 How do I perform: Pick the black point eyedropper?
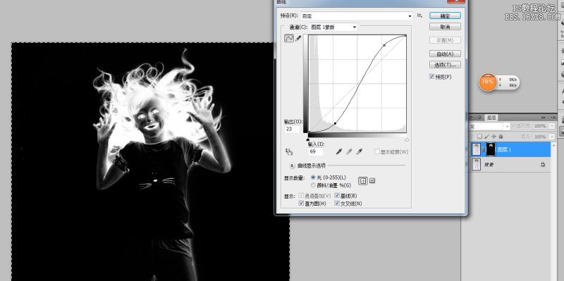pyautogui.click(x=339, y=152)
